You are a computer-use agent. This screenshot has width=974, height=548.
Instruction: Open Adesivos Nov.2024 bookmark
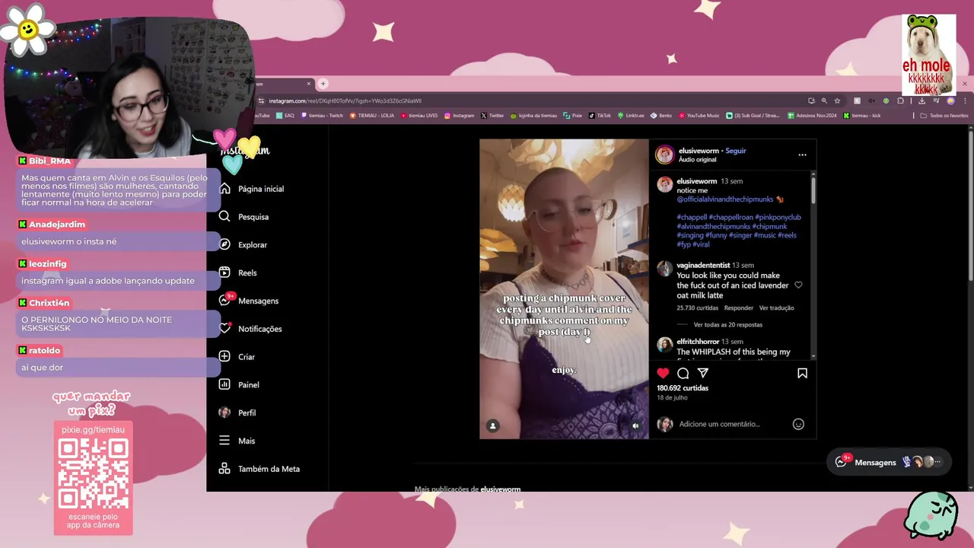(x=812, y=116)
